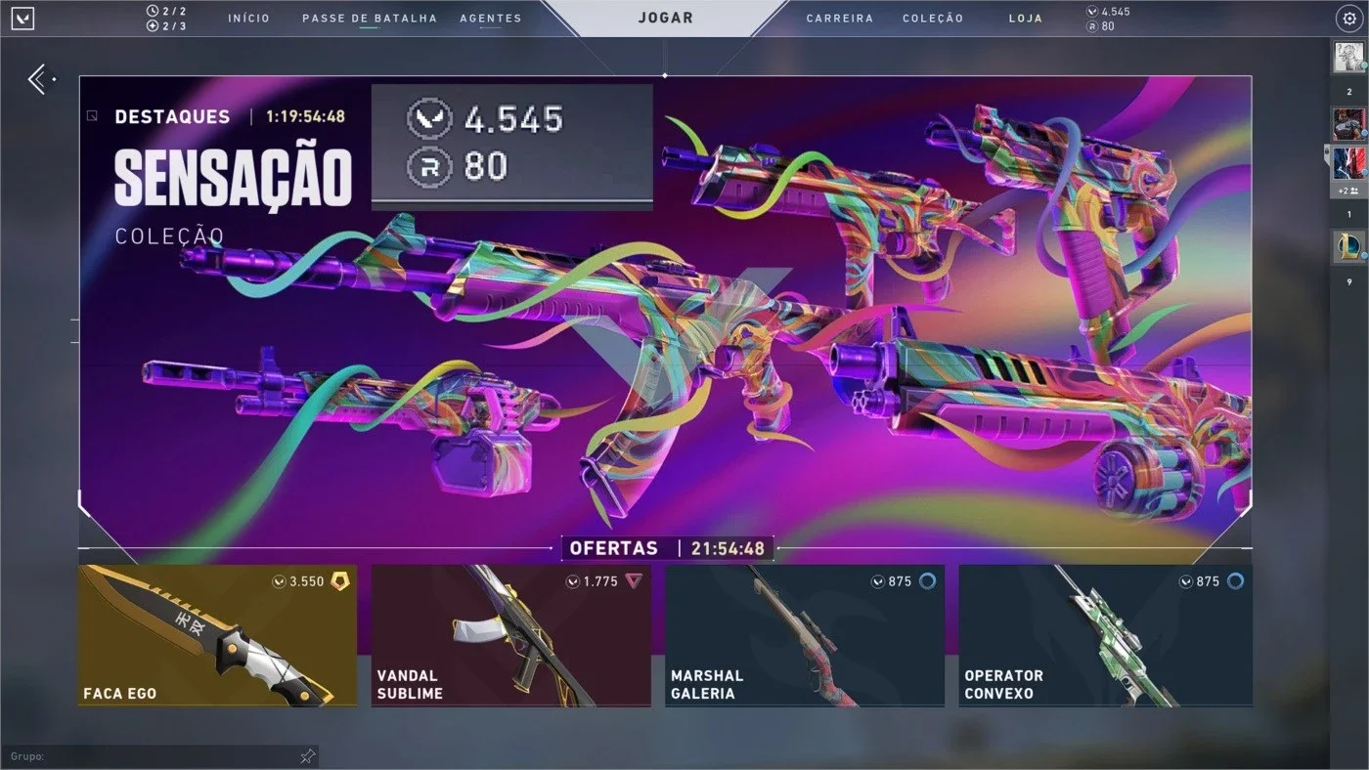Click the VP icon next to 3.550 price

[x=280, y=581]
